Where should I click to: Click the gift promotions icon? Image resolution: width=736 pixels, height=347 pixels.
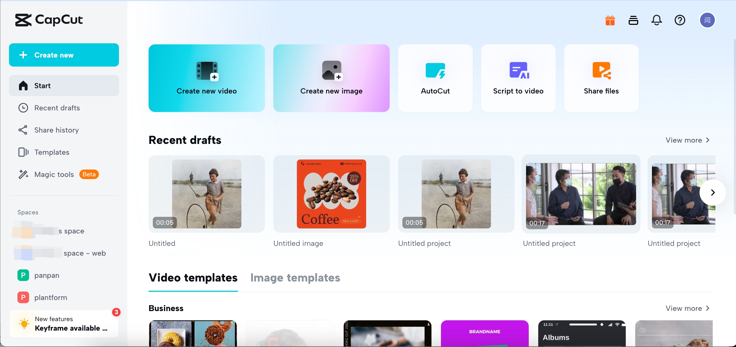(x=610, y=20)
